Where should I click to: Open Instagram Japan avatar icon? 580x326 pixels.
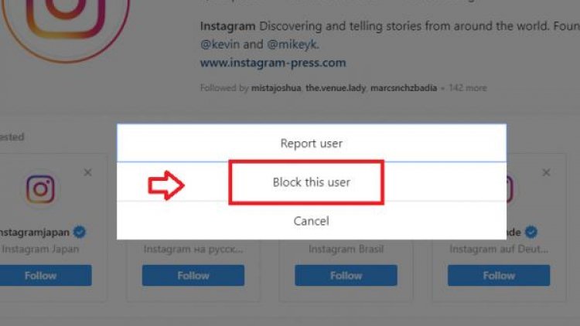pos(40,189)
